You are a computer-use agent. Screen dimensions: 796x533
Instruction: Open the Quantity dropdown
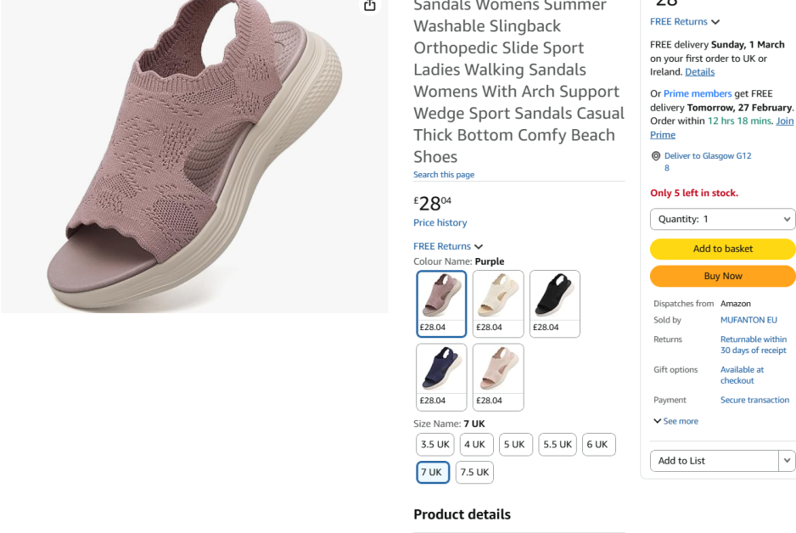tap(722, 219)
